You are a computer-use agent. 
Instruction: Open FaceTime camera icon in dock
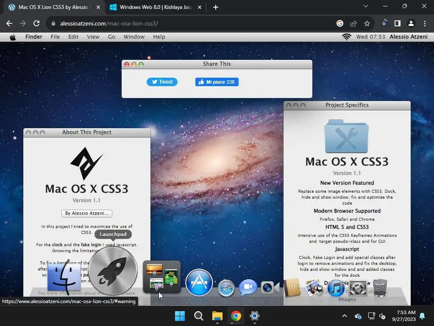click(x=270, y=287)
